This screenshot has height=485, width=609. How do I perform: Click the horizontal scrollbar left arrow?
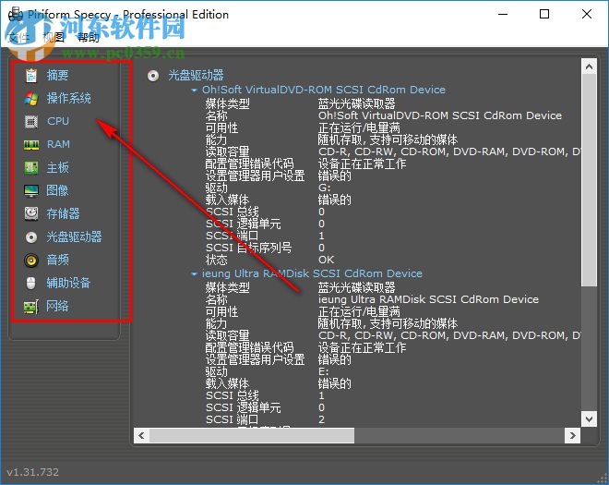tap(142, 436)
